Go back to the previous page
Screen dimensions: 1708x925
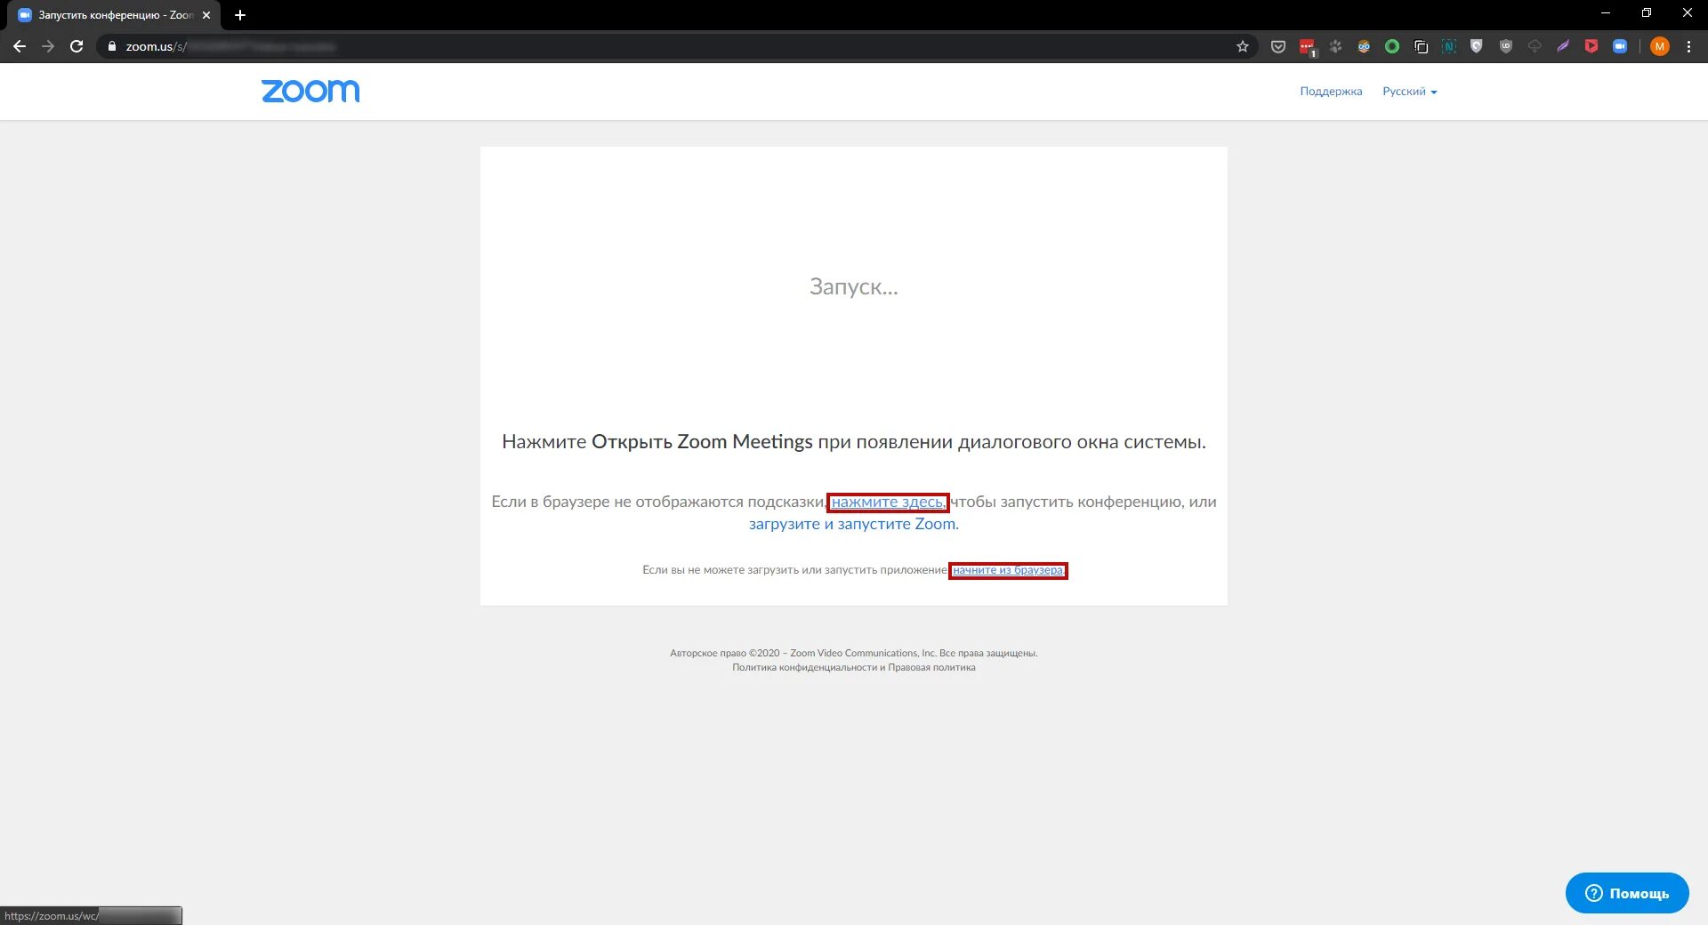click(20, 46)
